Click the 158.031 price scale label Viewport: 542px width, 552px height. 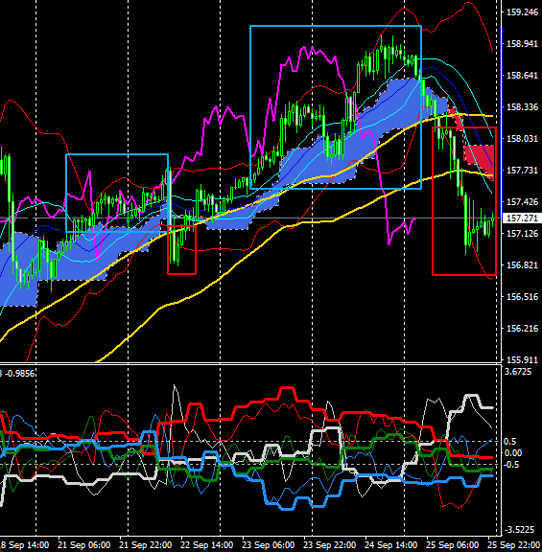[x=522, y=139]
